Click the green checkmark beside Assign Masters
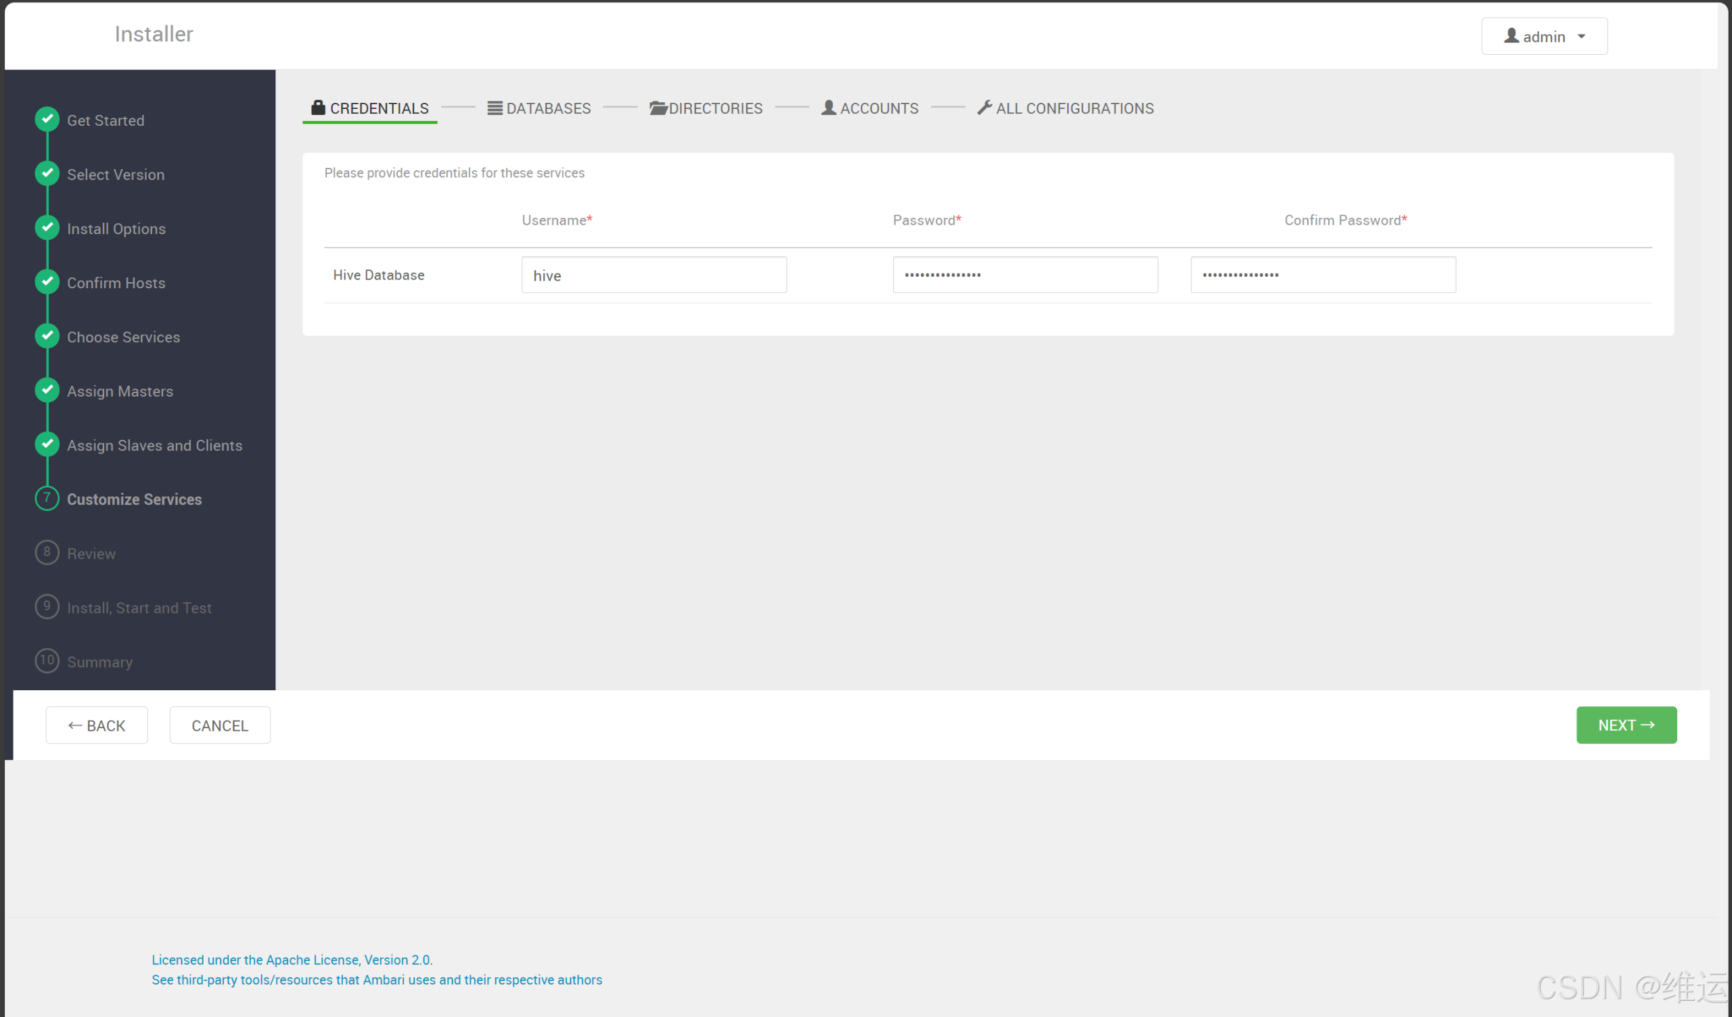 pos(47,390)
